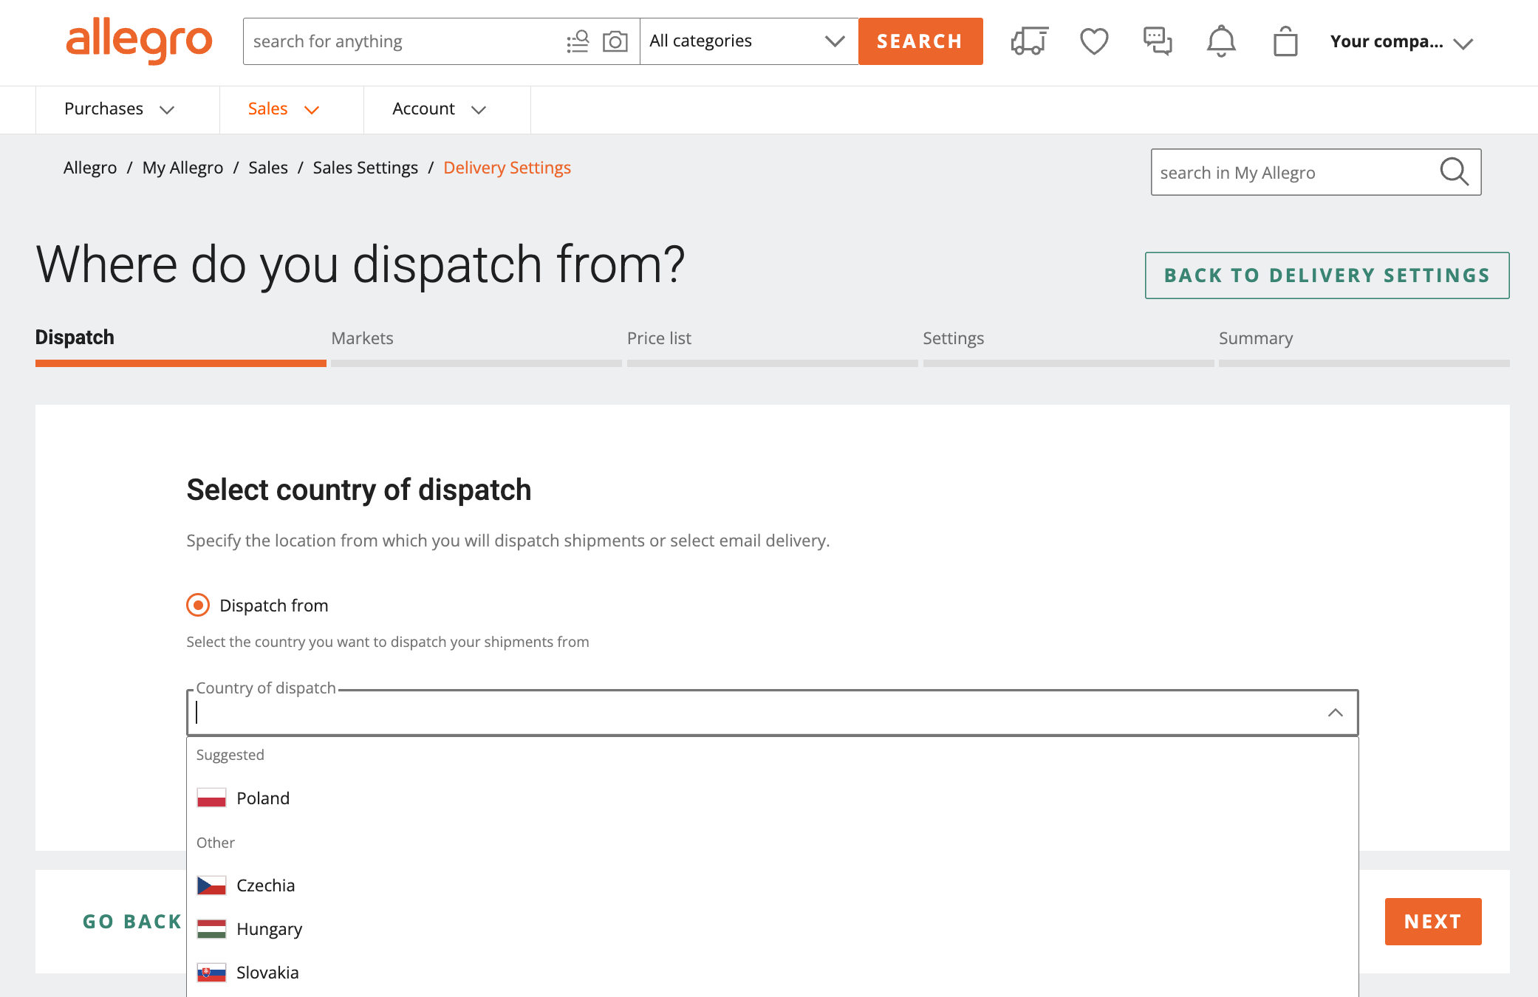Open the My Allegro breadcrumb link
1538x997 pixels.
click(x=182, y=168)
